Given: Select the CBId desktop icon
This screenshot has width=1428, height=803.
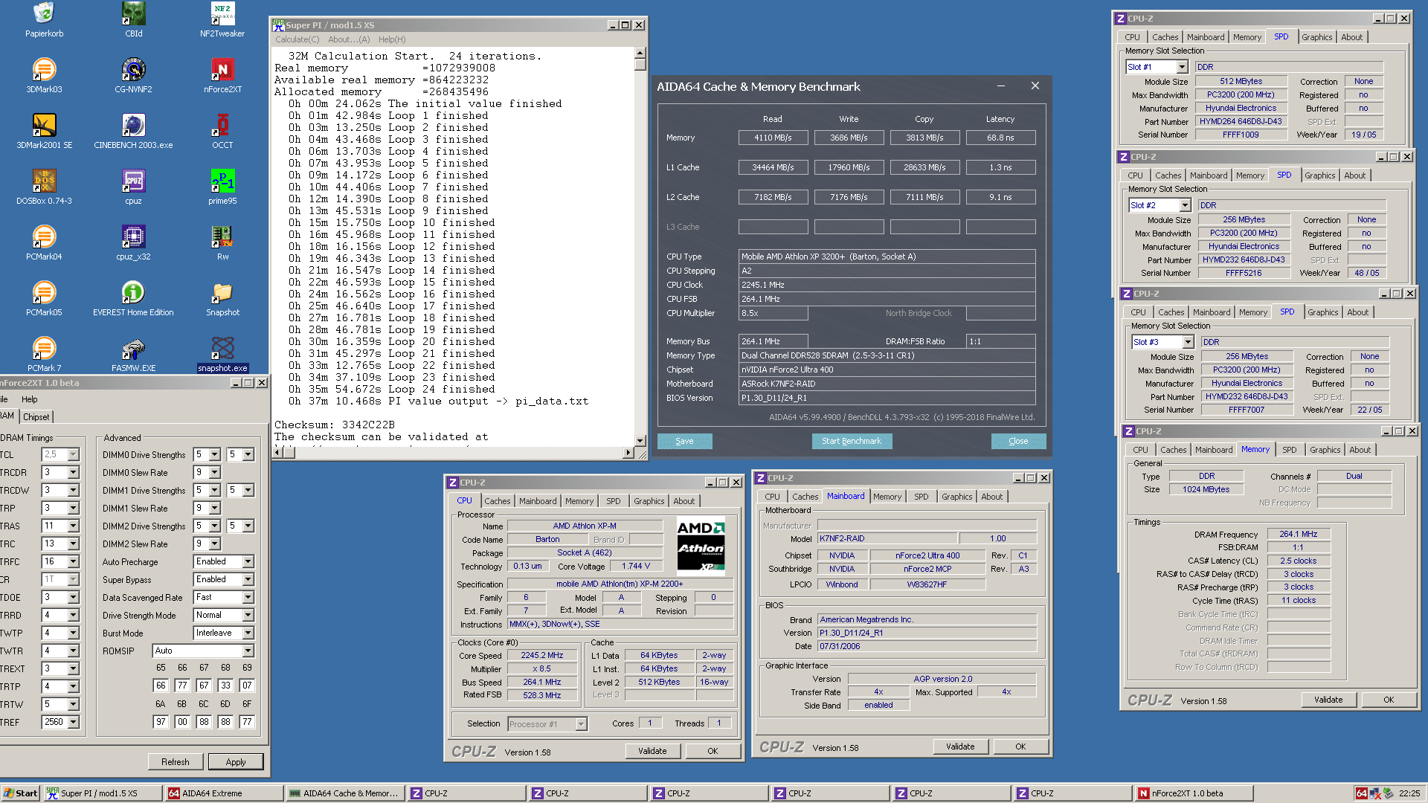Looking at the screenshot, I should click(134, 20).
